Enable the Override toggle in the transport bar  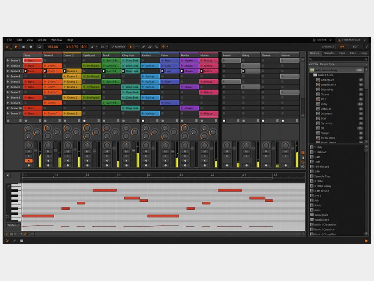click(118, 47)
